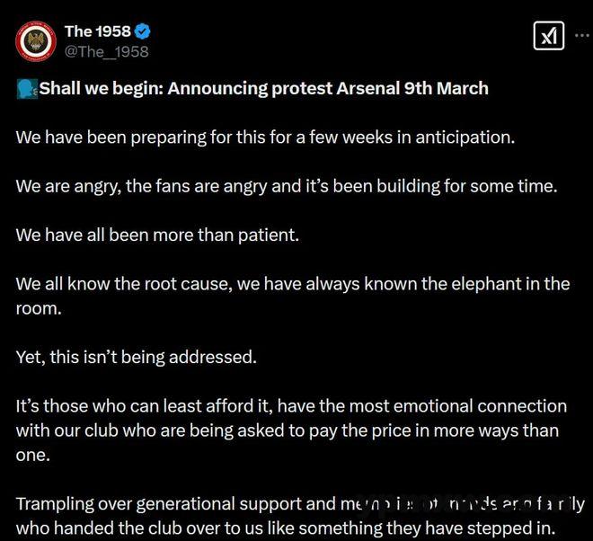
Task: Click the word 'room.' on its own line
Action: 39,309
